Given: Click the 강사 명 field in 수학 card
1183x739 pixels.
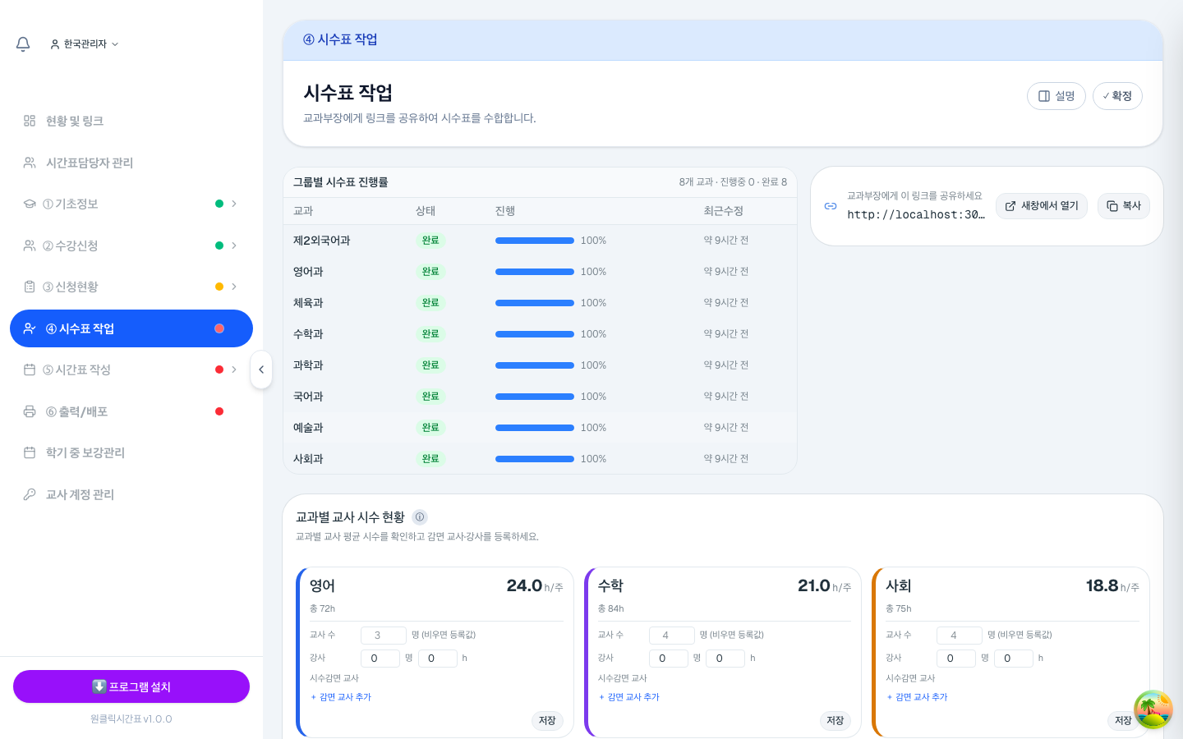Looking at the screenshot, I should point(669,659).
